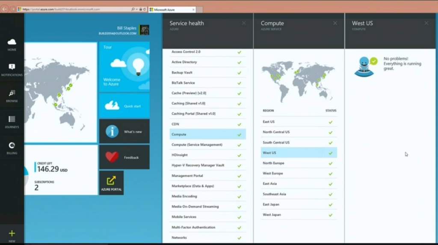The width and height of the screenshot is (438, 245).
Task: Select Caching [Shared v1.0] row
Action: pos(207,103)
